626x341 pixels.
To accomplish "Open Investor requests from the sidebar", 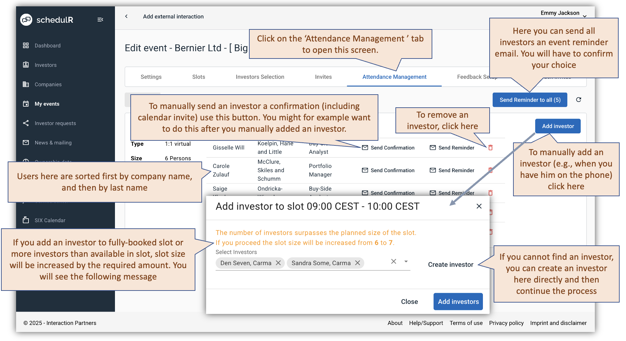I will coord(55,123).
